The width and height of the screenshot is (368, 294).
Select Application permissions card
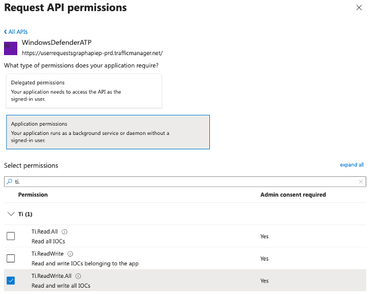coord(108,132)
